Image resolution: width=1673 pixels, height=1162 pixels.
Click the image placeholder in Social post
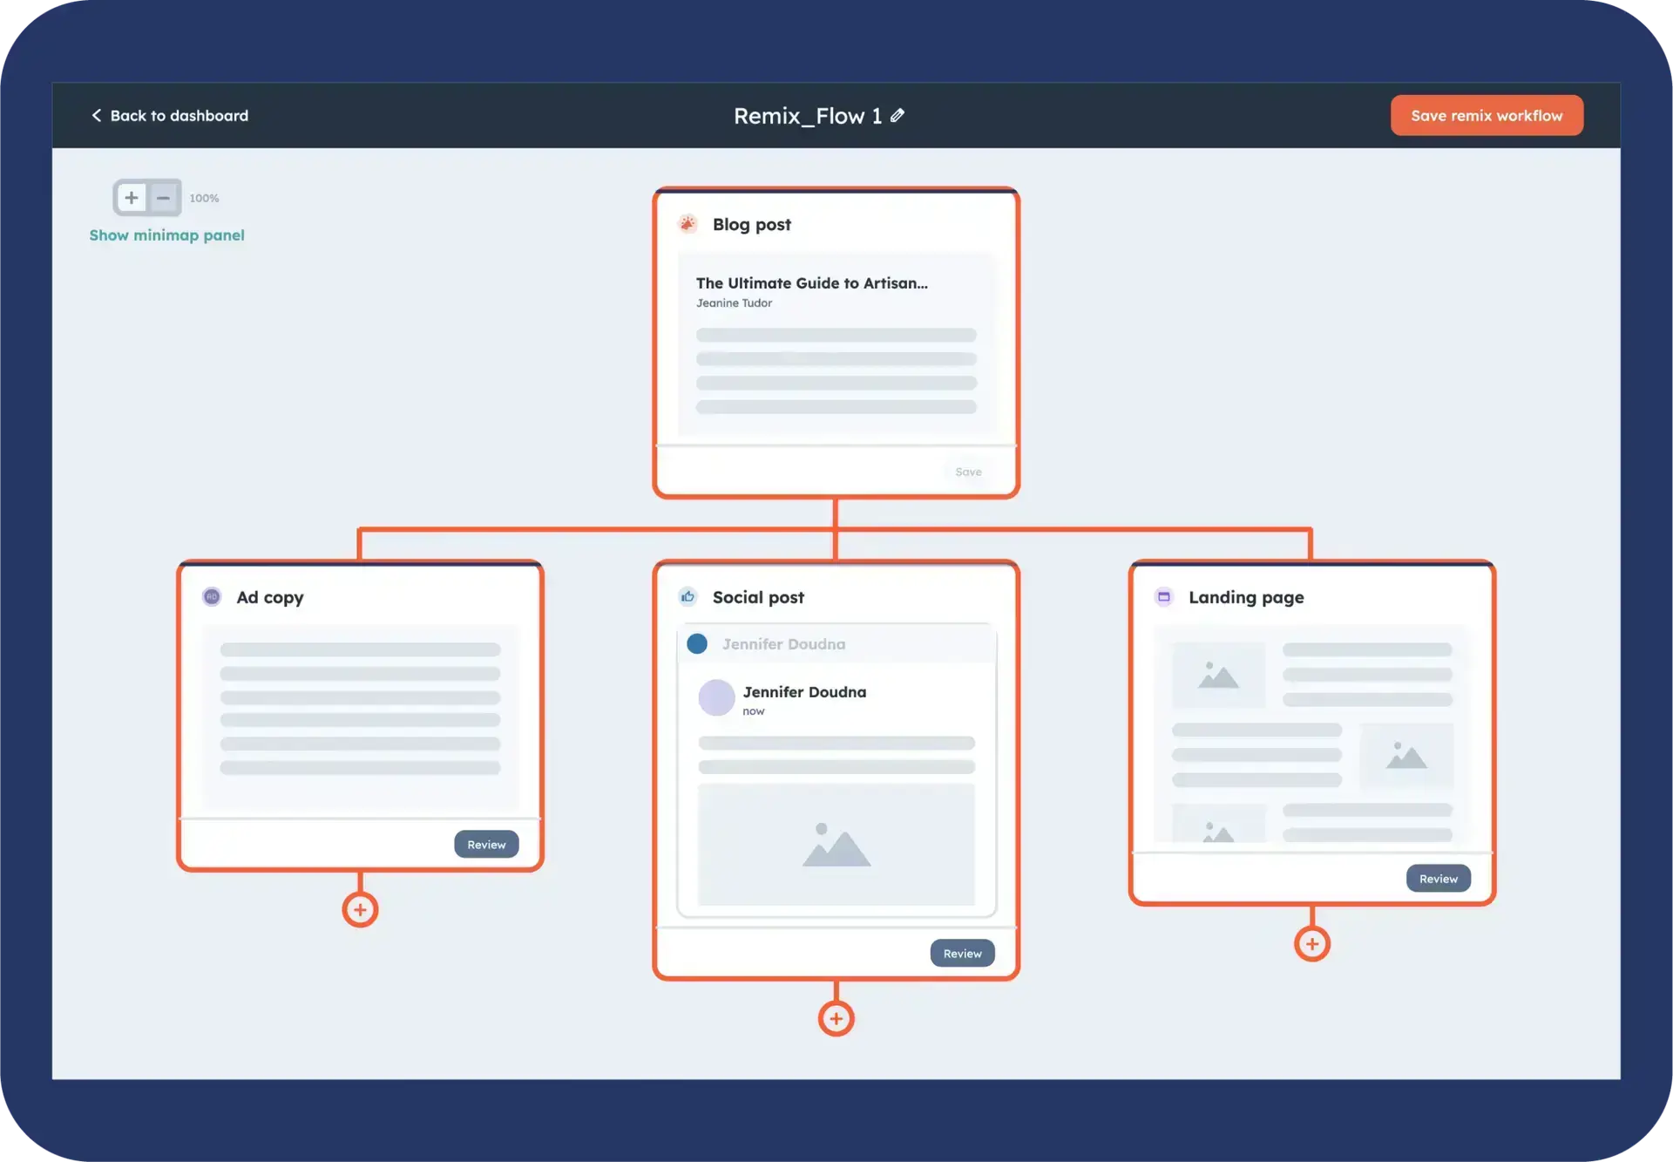pyautogui.click(x=836, y=844)
